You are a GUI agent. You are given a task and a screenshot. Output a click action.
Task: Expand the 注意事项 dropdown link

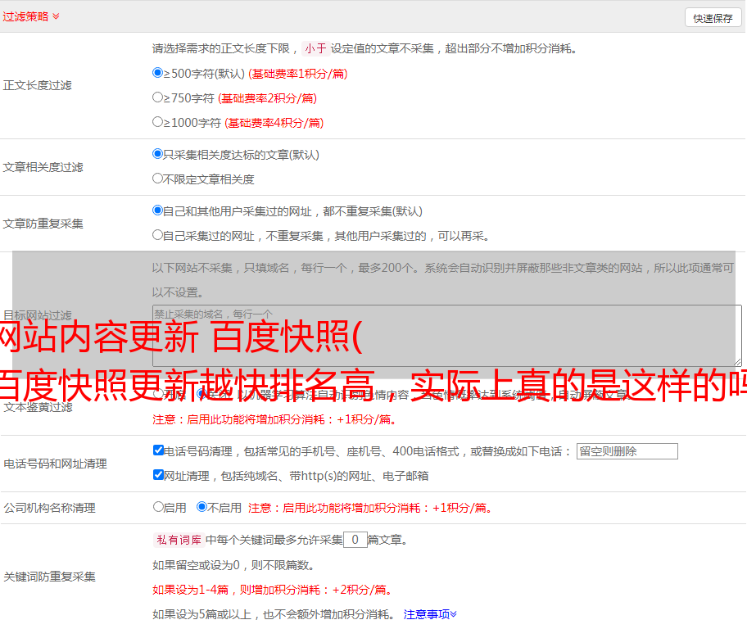tap(430, 613)
